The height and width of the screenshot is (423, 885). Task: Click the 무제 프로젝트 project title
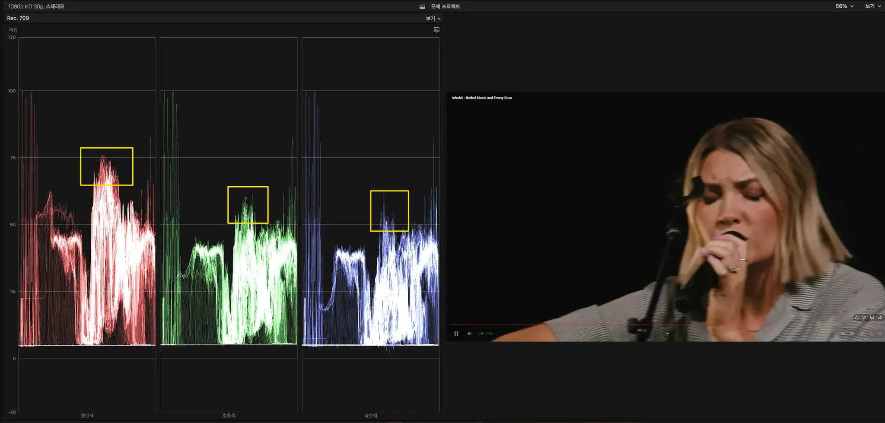click(445, 6)
